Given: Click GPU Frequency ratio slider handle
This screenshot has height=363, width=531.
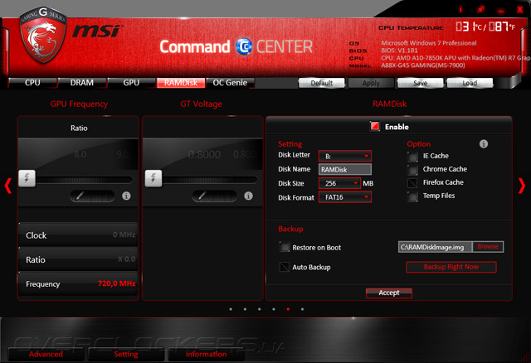Looking at the screenshot, I should [x=27, y=178].
